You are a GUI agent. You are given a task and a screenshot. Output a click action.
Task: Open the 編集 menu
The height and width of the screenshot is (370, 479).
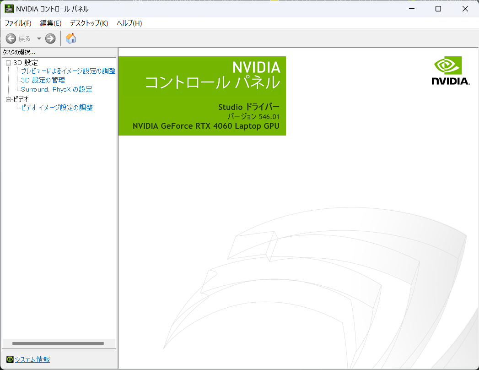point(50,23)
